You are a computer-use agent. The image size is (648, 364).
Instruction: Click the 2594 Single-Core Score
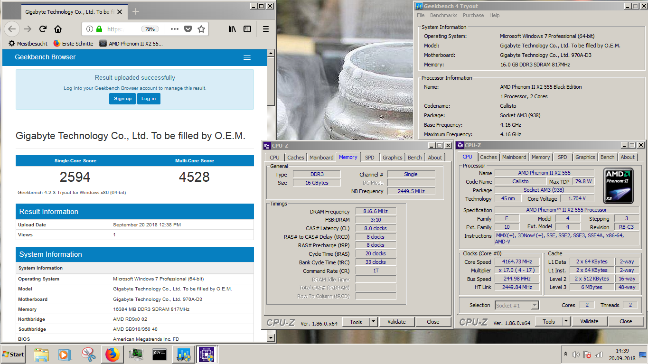click(x=75, y=177)
